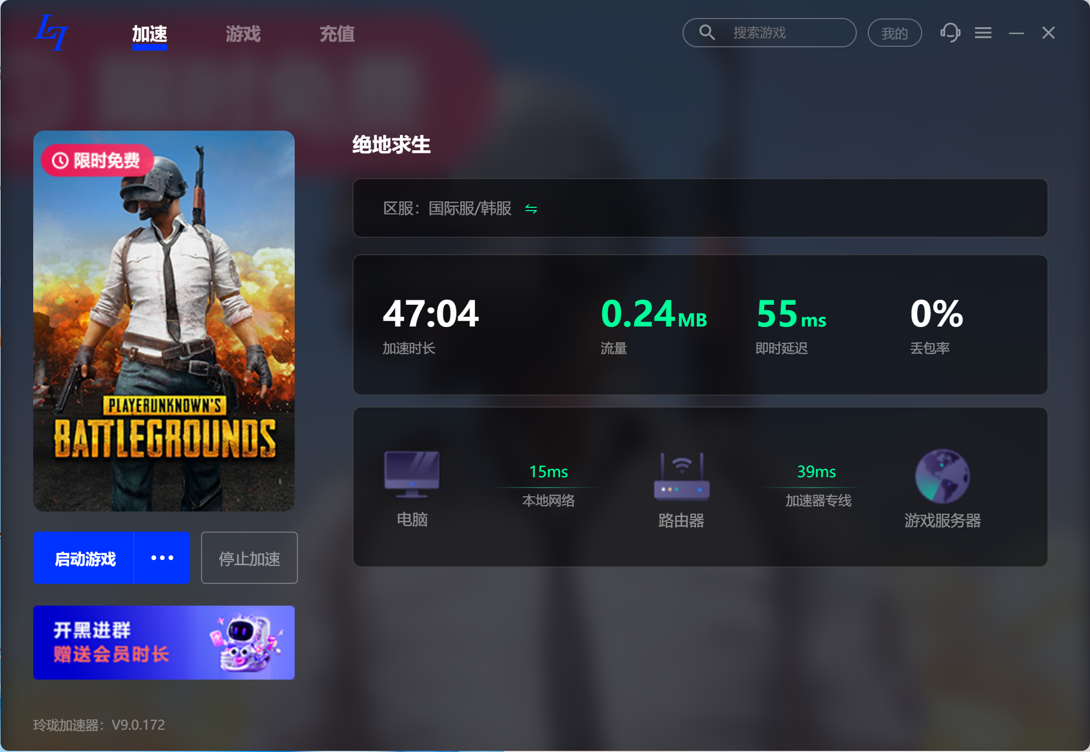Go to the 充值 tab

click(337, 34)
